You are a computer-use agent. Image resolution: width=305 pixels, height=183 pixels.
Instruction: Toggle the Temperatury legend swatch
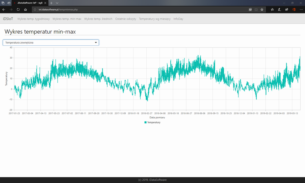point(145,122)
